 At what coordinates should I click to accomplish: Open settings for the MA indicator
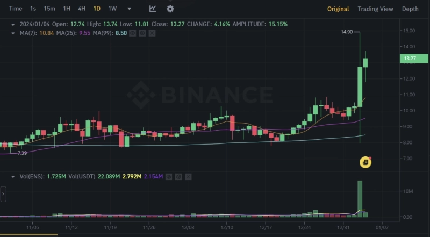coord(143,33)
